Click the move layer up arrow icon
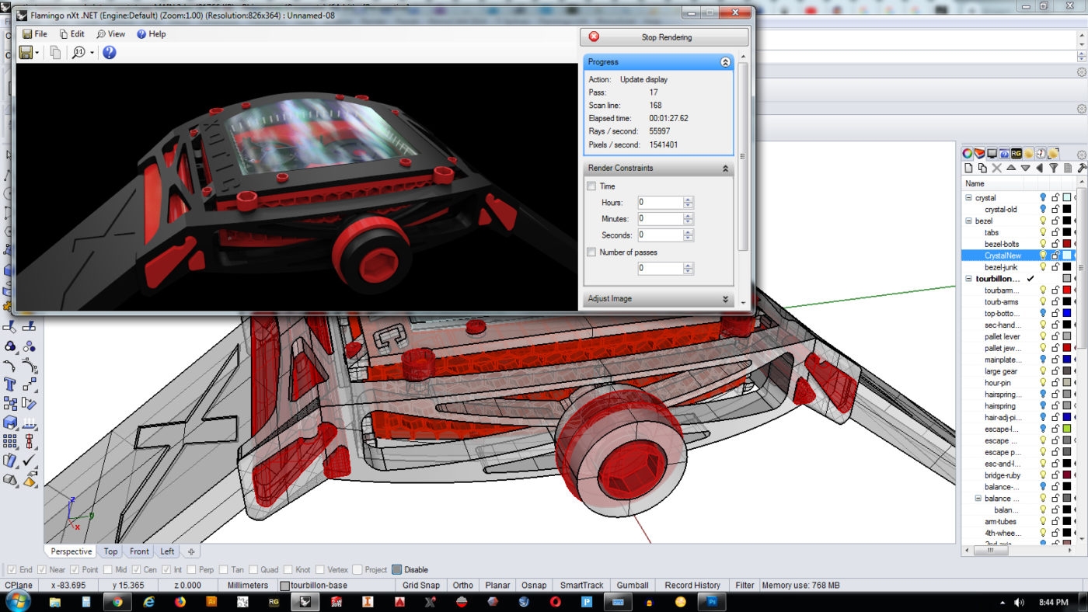 click(1011, 168)
